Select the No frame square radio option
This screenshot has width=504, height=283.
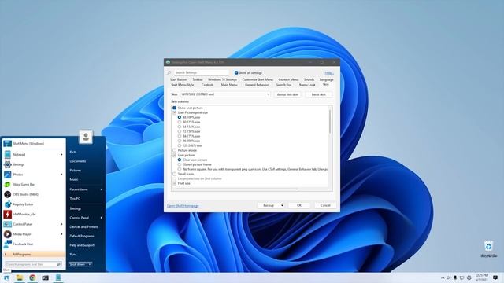tap(180, 169)
